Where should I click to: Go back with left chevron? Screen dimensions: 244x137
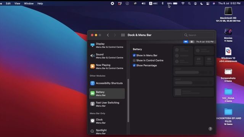(108, 35)
